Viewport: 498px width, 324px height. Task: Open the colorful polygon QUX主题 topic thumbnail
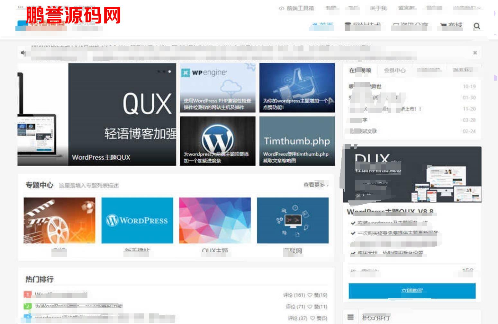point(215,221)
